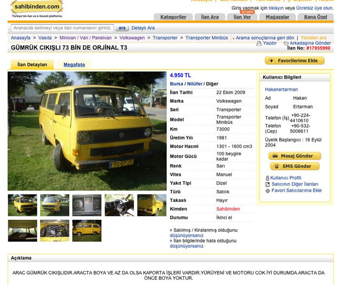Click the user profile icon beside Kullanıcı Profili

(267, 178)
